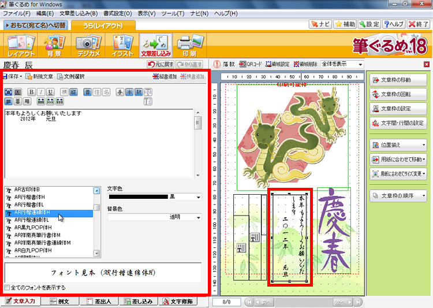This screenshot has height=308, width=433.
Task: Open the レイアウト toolbar section
Action: pos(20,45)
